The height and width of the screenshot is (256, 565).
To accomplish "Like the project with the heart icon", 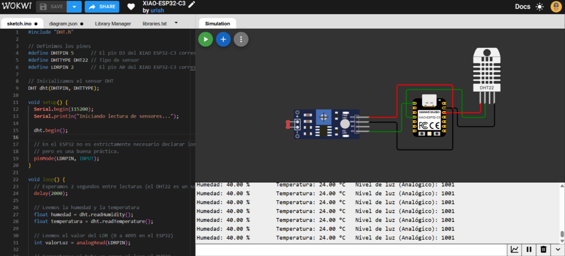I will pyautogui.click(x=131, y=7).
